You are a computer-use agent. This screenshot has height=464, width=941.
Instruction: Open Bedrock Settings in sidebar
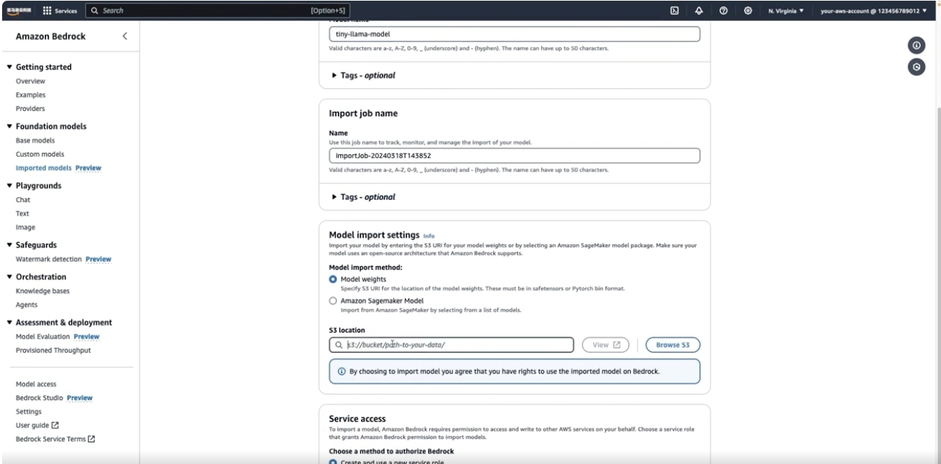point(28,411)
